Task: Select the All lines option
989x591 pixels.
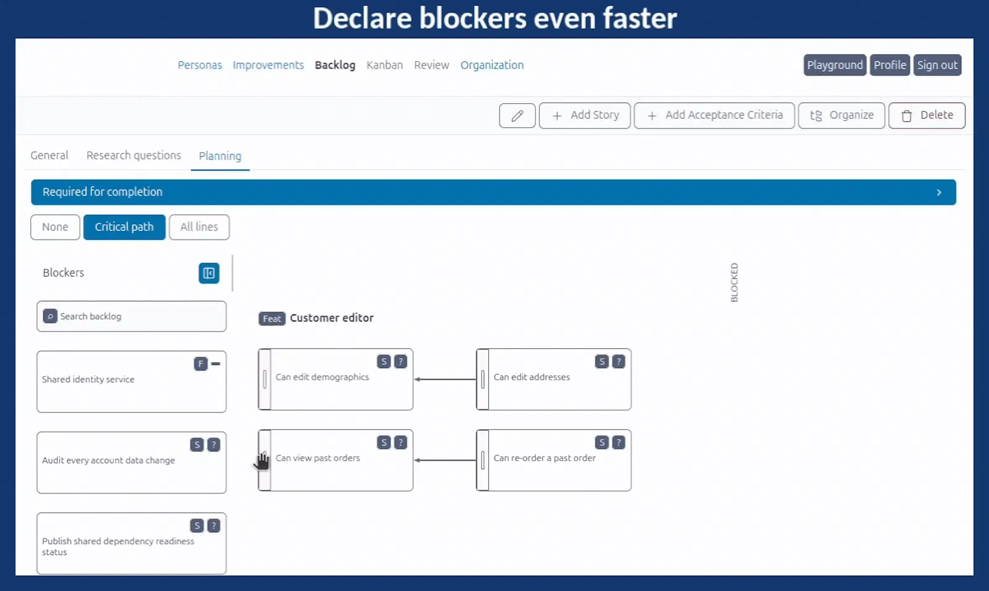Action: 199,227
